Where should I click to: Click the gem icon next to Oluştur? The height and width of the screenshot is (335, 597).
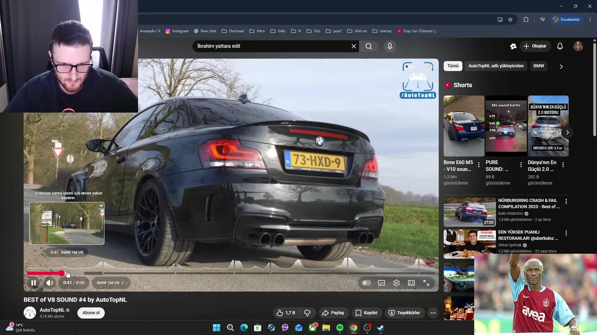click(x=513, y=46)
